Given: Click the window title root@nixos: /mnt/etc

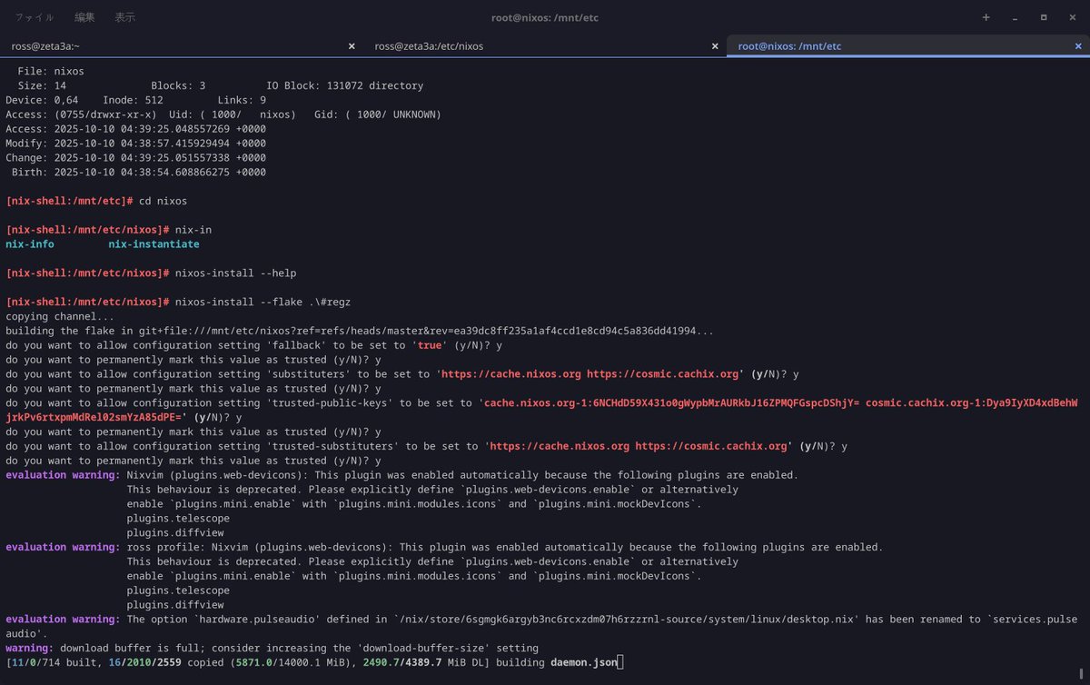Looking at the screenshot, I should (x=543, y=17).
